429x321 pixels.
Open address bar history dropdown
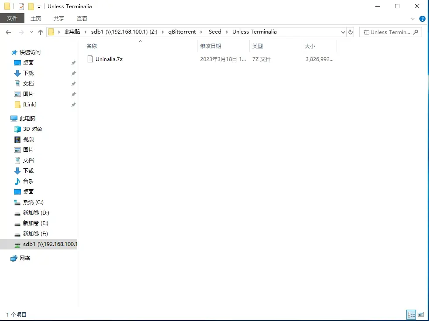[x=343, y=32]
